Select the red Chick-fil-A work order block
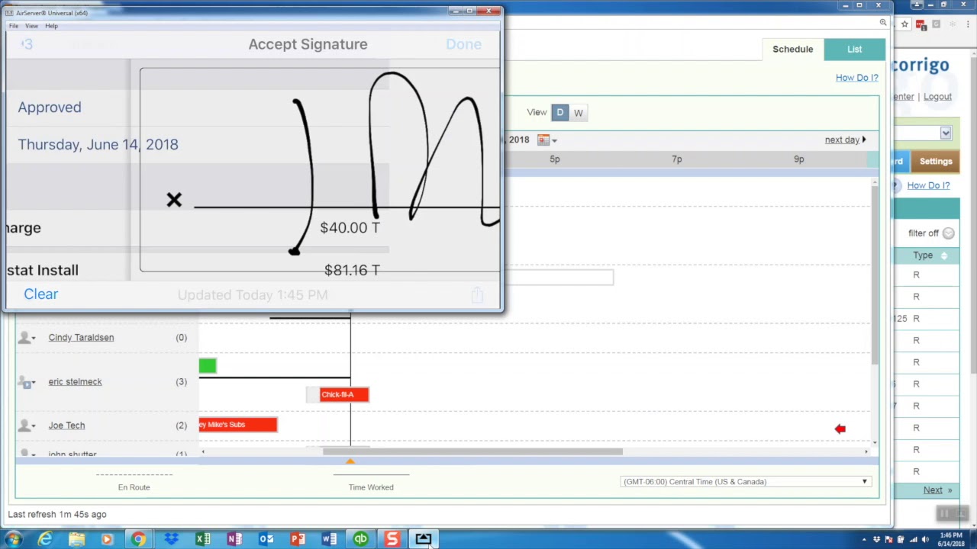The image size is (977, 549). (344, 394)
